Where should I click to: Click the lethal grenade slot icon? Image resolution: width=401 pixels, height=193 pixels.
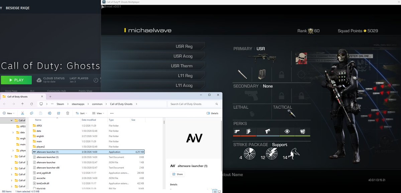252,114
